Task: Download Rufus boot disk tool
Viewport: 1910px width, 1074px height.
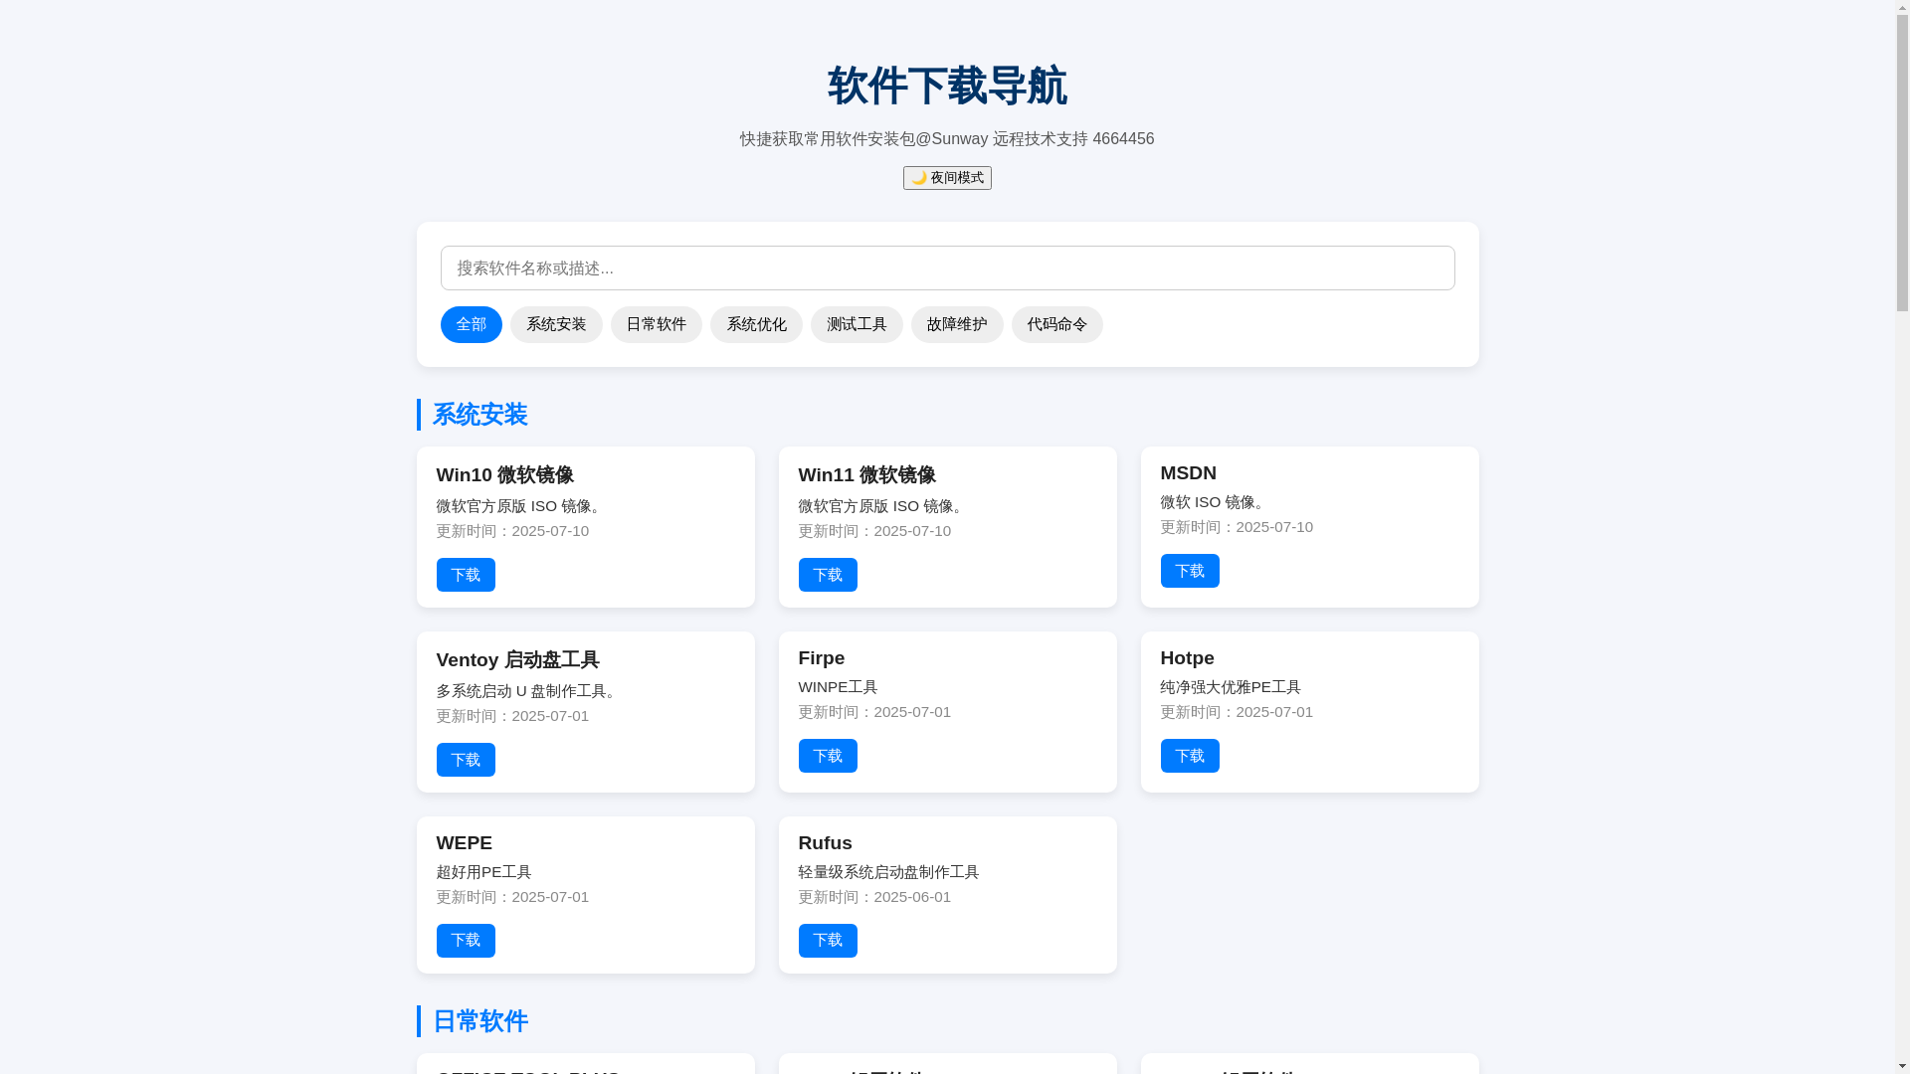Action: [x=828, y=941]
